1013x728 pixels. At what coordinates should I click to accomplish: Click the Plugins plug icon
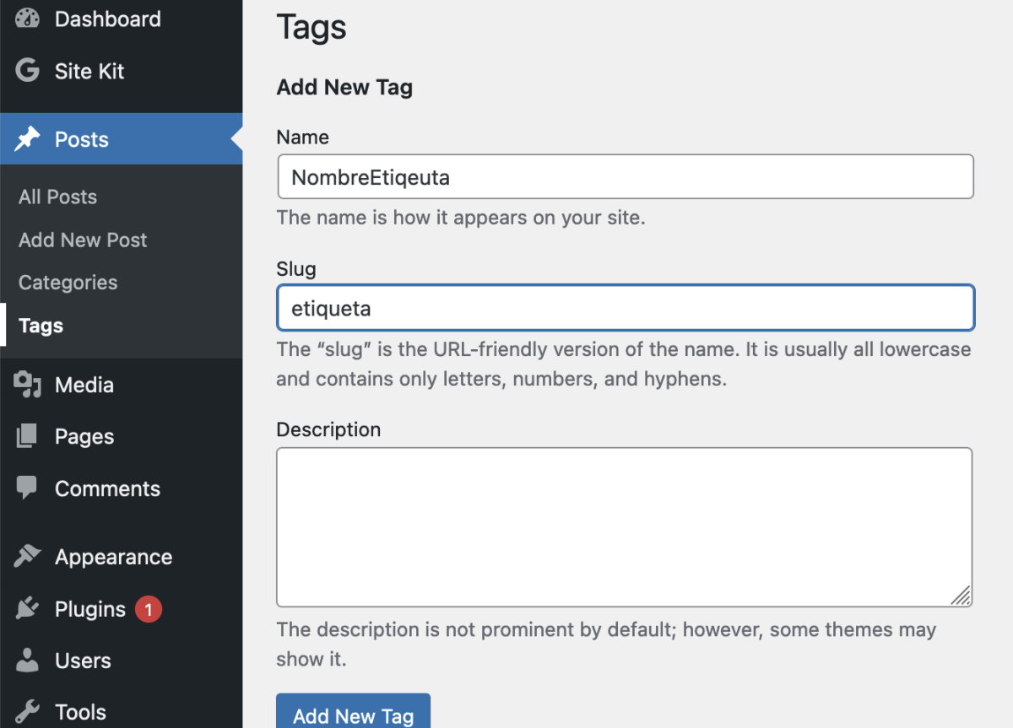pos(27,609)
